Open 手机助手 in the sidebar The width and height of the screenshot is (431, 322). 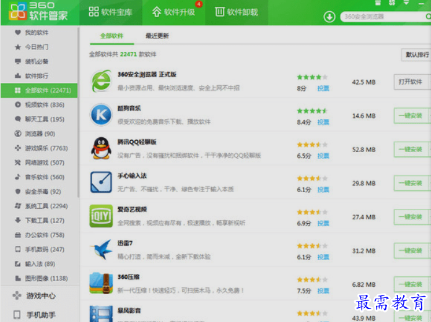34,315
